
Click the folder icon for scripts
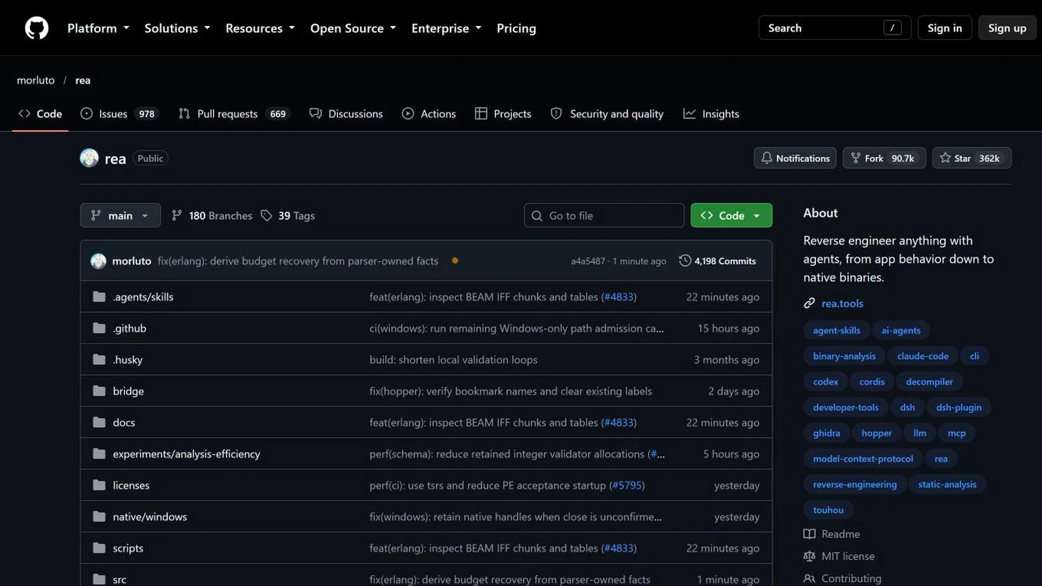click(99, 548)
